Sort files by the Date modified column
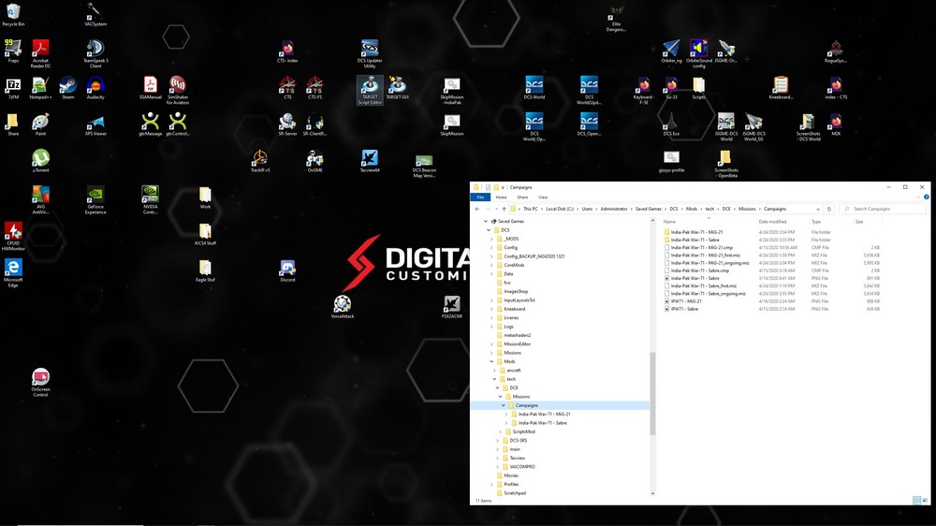This screenshot has width=936, height=526. [x=771, y=222]
